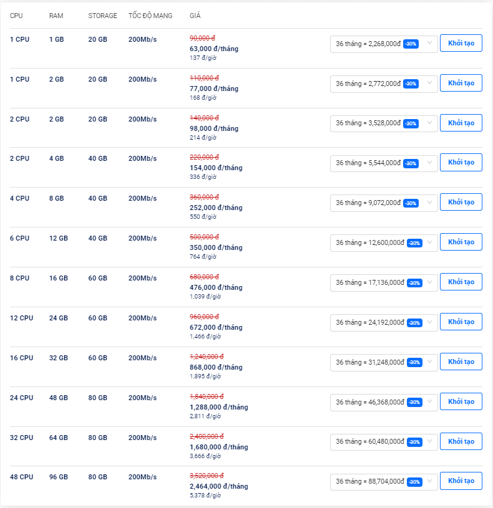Click the struck-through 90,000 đ price
The height and width of the screenshot is (508, 493).
pos(202,38)
